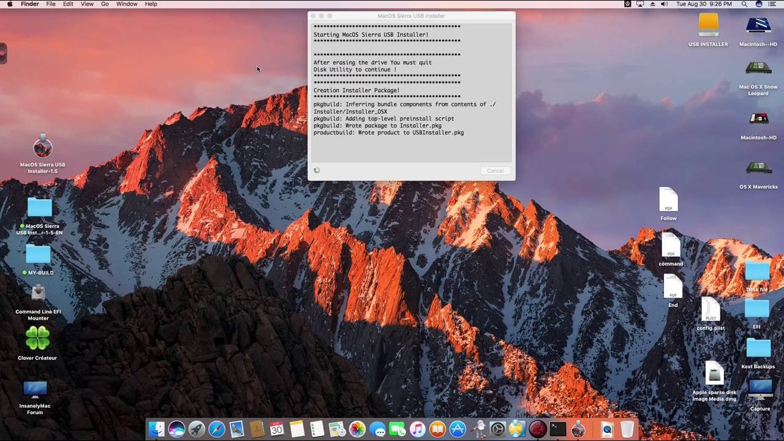This screenshot has height=441, width=784.
Task: Click the MacOS Sierra USB Installer title bar
Action: 411,16
